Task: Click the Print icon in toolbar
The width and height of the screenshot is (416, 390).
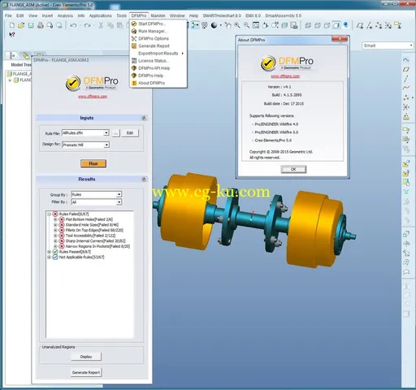Action: (41, 25)
